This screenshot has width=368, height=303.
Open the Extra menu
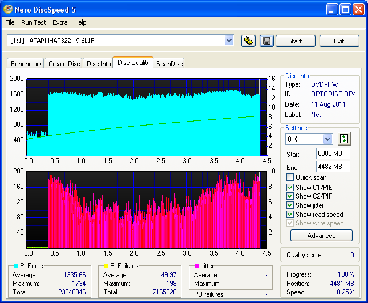point(60,22)
